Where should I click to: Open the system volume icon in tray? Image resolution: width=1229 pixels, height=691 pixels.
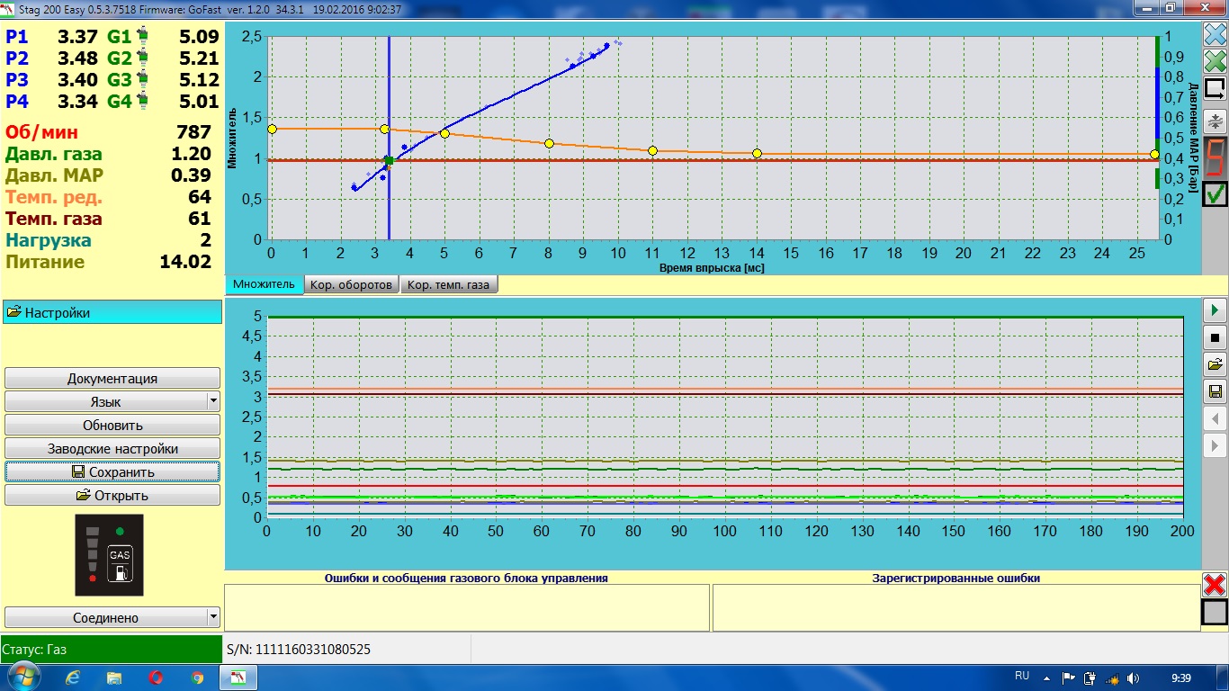1133,678
